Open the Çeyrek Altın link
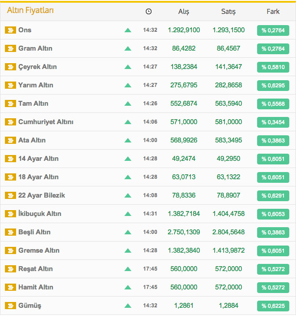296x319 pixels. click(38, 67)
